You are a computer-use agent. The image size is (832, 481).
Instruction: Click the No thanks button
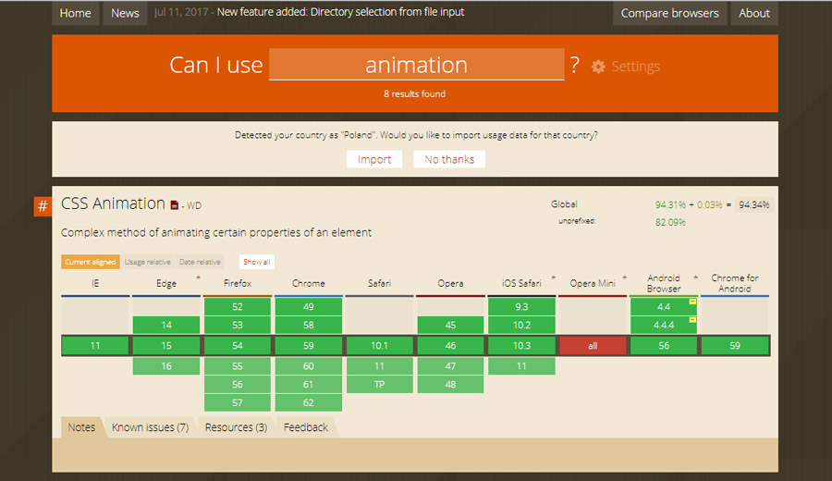[449, 159]
